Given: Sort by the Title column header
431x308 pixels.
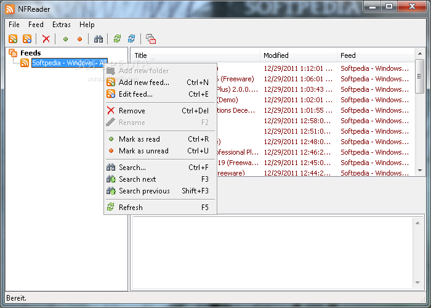Looking at the screenshot, I should 195,55.
